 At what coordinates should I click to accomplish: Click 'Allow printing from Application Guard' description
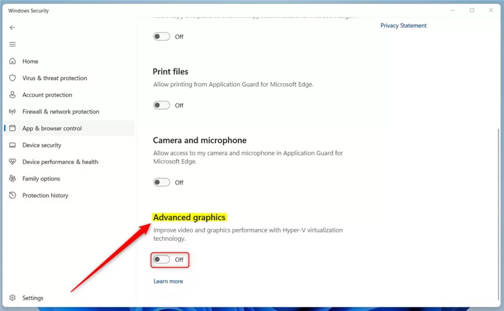233,84
